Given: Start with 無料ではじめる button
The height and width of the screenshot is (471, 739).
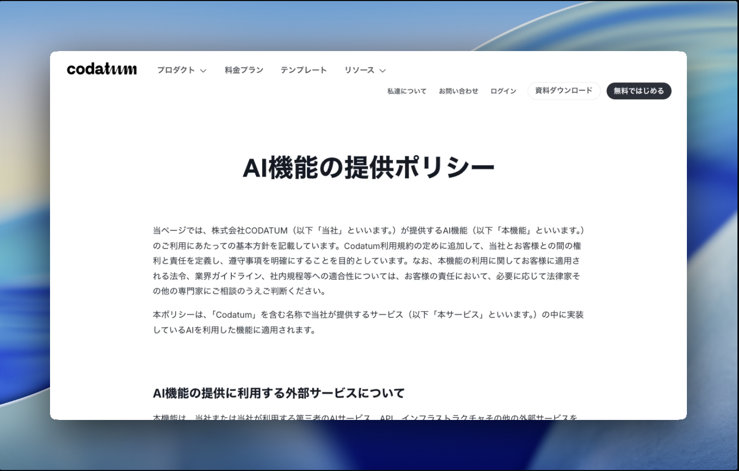Looking at the screenshot, I should (x=639, y=91).
